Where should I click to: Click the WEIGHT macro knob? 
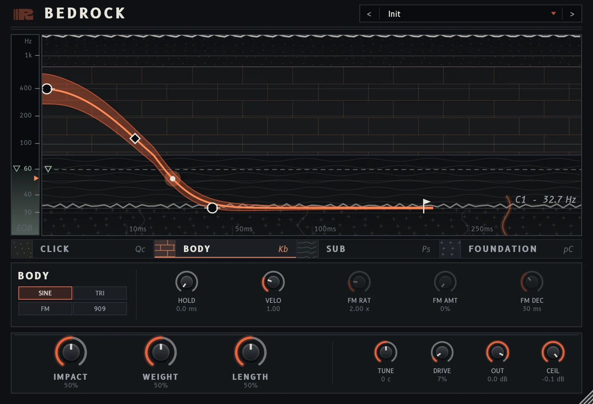(161, 352)
